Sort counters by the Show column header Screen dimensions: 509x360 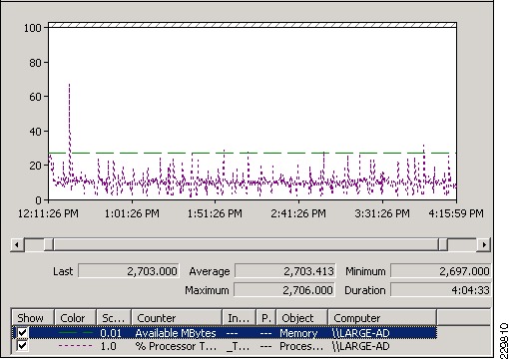33,318
